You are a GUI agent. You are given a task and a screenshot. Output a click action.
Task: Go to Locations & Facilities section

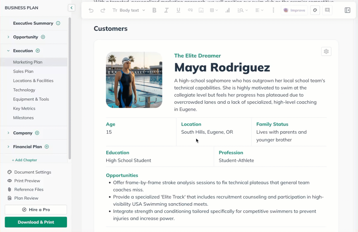click(34, 80)
